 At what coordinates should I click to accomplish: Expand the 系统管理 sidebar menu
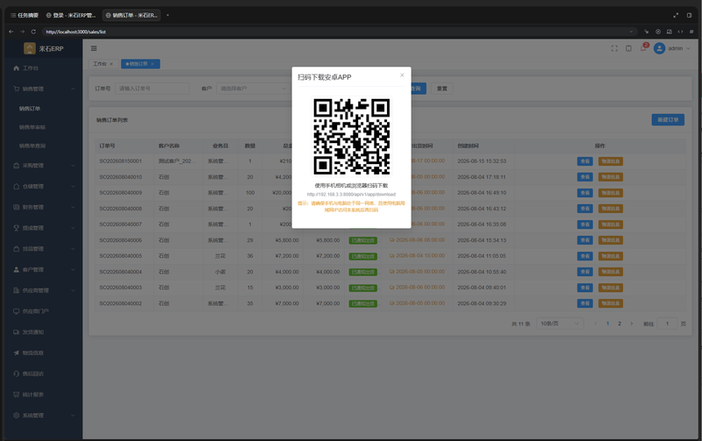(43, 415)
